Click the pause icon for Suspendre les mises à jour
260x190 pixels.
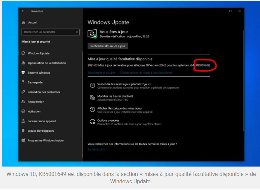pos(93,86)
